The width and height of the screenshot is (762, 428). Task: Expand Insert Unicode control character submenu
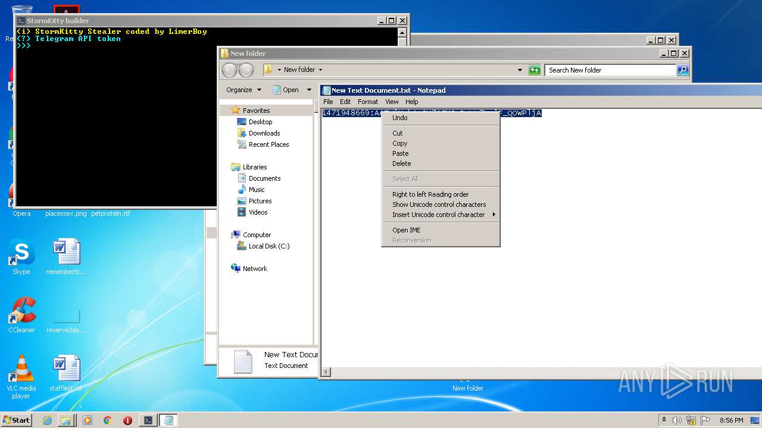coord(440,215)
